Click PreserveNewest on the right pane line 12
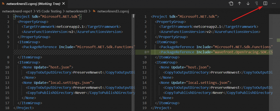Screen dimensions: 280x111 [225, 72]
